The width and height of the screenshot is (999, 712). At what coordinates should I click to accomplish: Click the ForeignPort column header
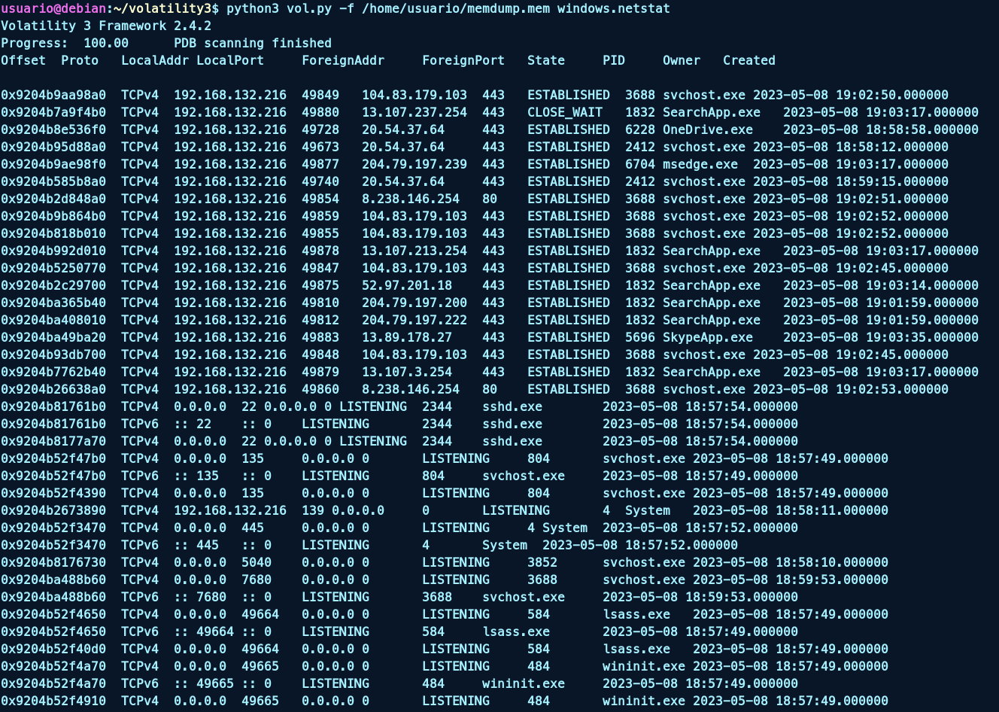(x=463, y=60)
